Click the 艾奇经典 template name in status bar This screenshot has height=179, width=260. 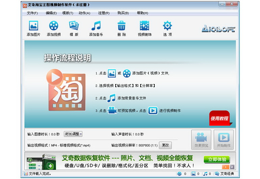[x=227, y=174]
